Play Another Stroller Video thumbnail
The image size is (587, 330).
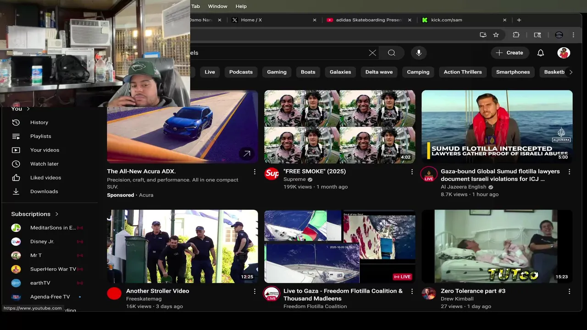tap(183, 247)
